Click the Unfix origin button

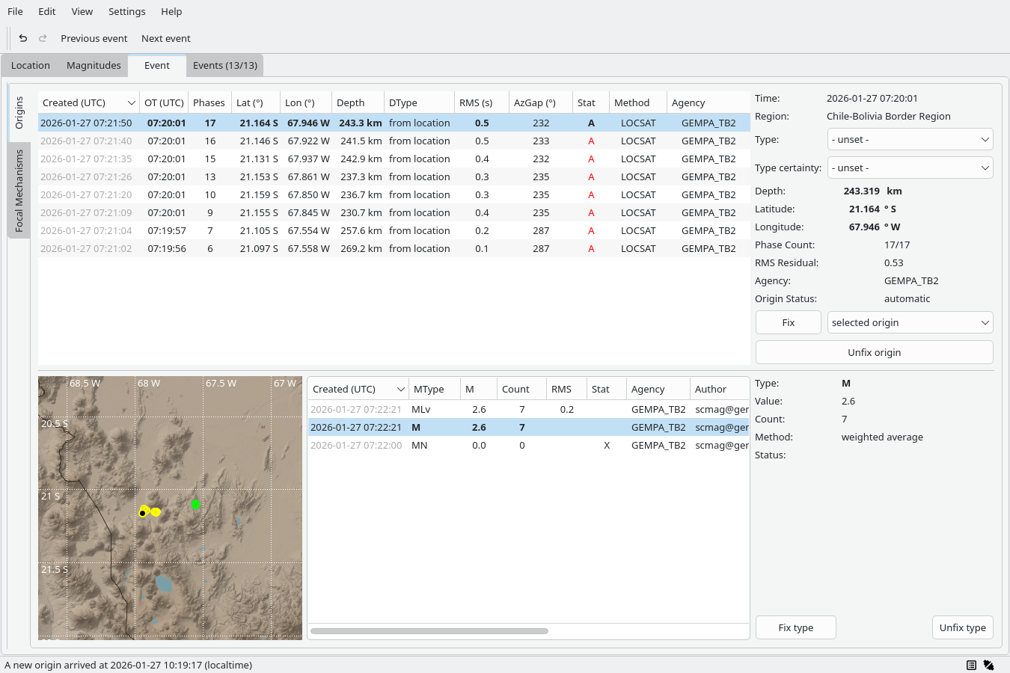[x=874, y=352]
